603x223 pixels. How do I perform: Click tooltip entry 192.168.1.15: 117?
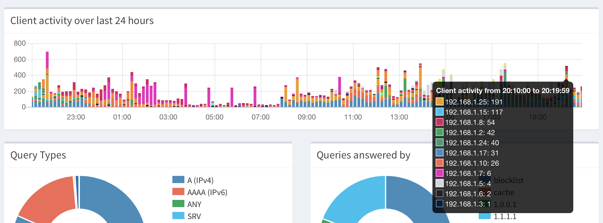click(474, 112)
